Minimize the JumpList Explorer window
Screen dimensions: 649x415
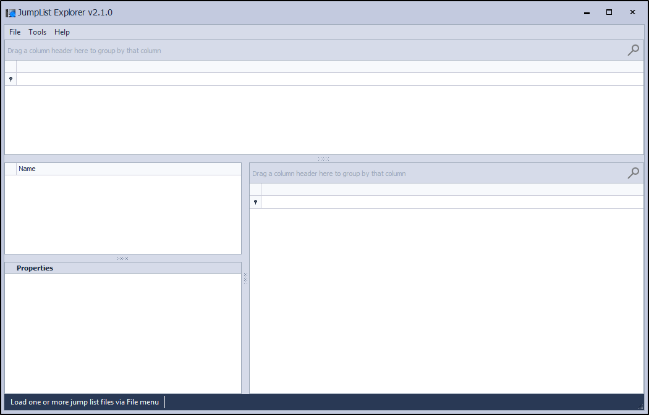[x=587, y=13]
